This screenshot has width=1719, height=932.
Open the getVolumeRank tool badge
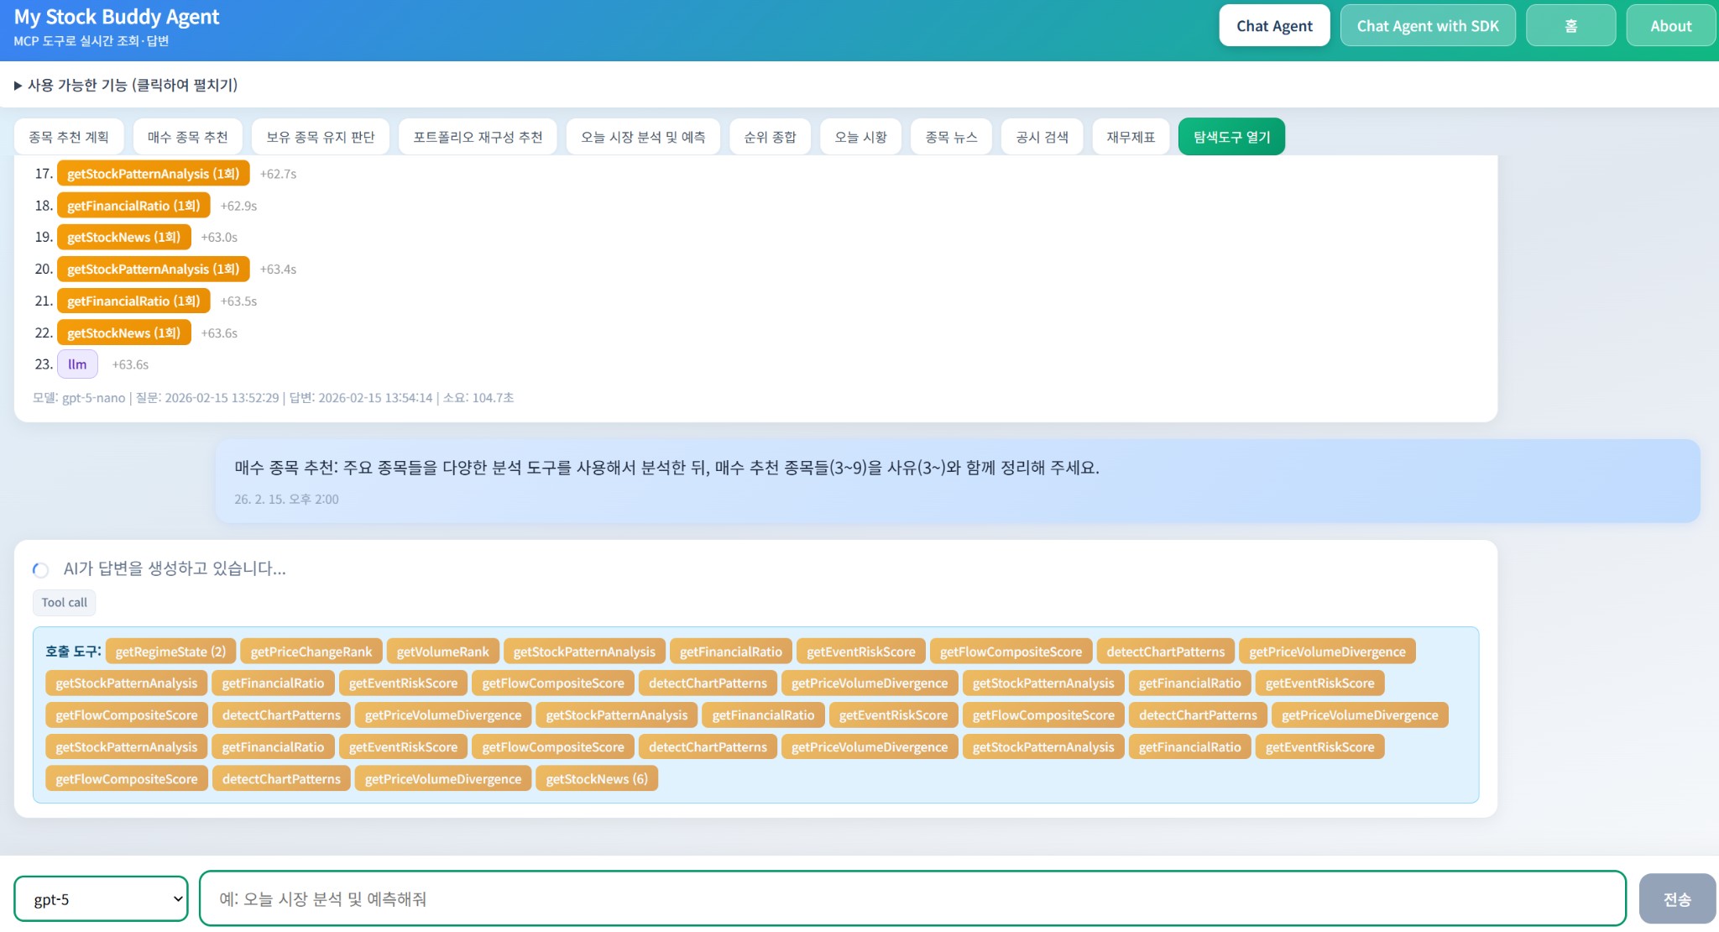pos(443,651)
